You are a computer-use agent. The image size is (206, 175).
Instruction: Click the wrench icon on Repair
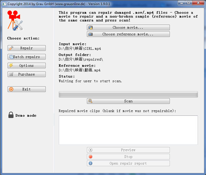click(x=11, y=48)
